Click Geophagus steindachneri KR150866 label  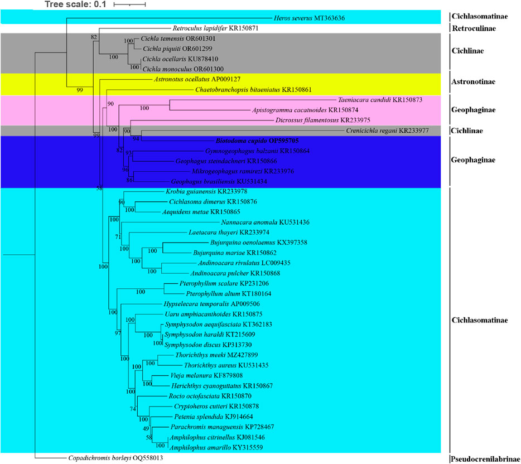click(x=226, y=161)
